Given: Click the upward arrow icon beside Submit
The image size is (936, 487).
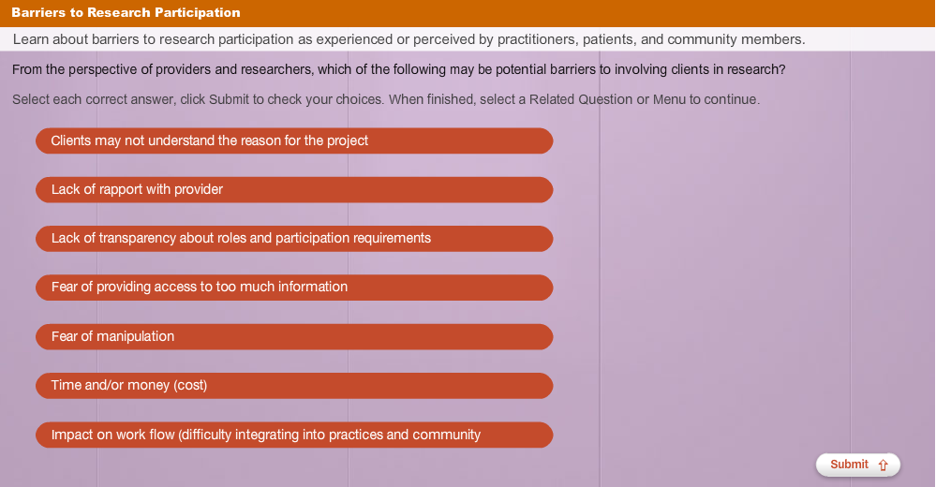Looking at the screenshot, I should pos(883,465).
